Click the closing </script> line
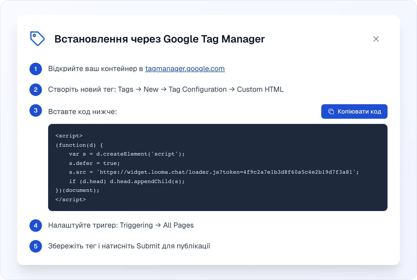The image size is (417, 280). 71,200
